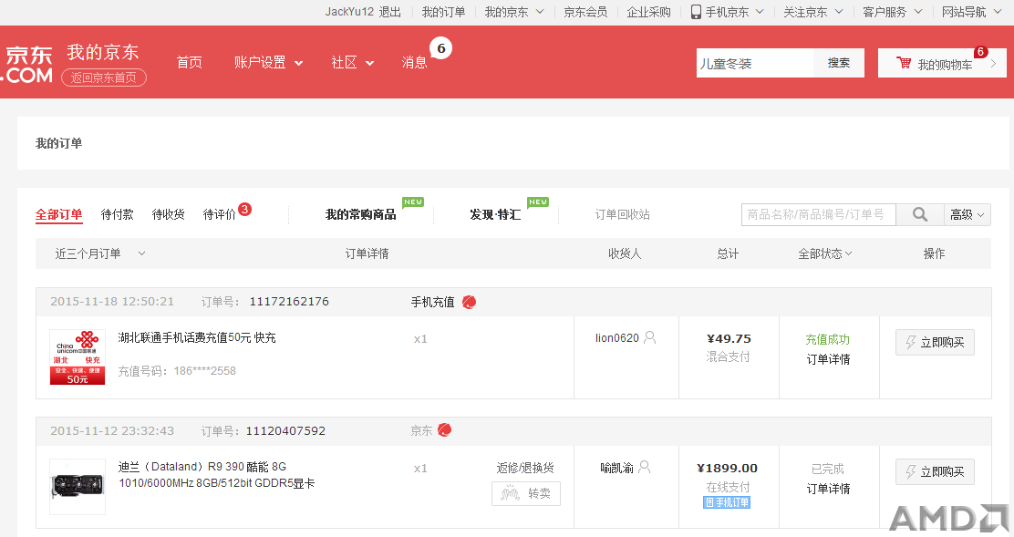This screenshot has height=537, width=1014.
Task: Click the JD.COM logo
Action: coord(27,65)
